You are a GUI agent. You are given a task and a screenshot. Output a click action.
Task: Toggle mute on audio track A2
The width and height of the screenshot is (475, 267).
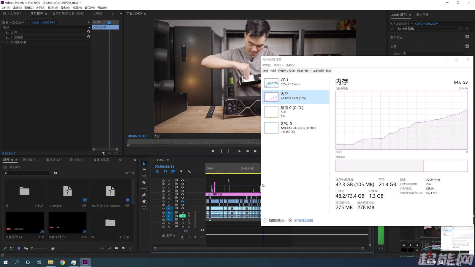click(x=183, y=216)
